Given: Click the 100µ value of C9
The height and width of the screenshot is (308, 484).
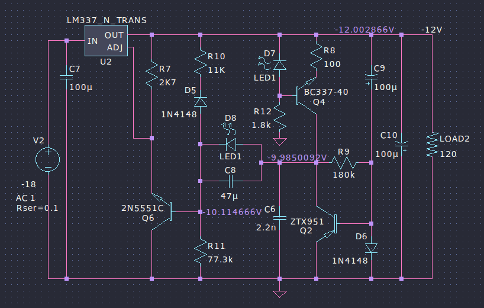Looking at the screenshot, I should (386, 88).
